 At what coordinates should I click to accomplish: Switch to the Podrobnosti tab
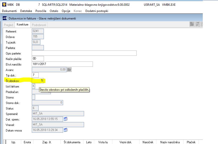pos(39,25)
